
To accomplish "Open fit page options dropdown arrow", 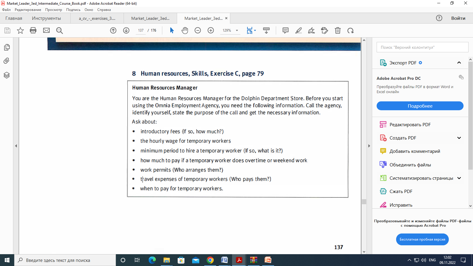I will [x=255, y=30].
